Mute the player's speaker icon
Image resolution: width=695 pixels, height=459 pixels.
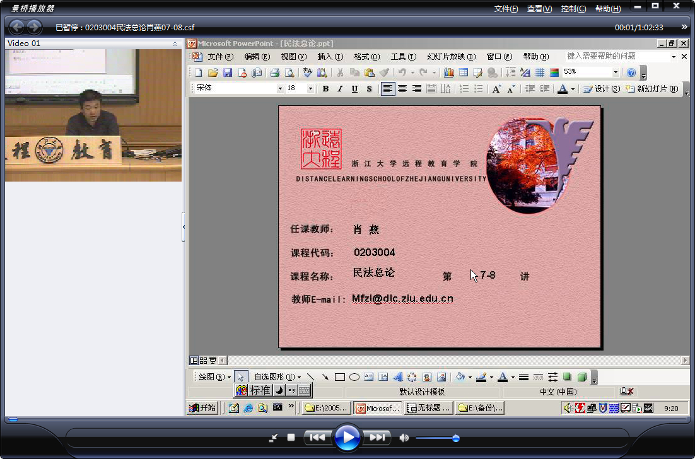point(404,438)
